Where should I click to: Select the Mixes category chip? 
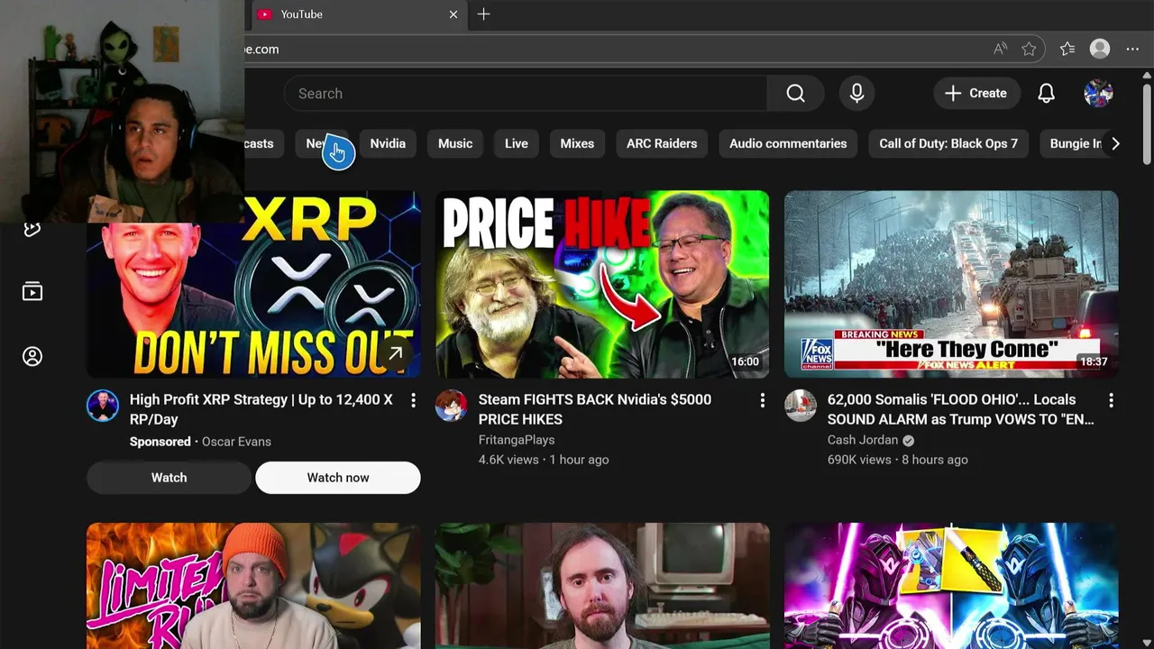pos(577,143)
